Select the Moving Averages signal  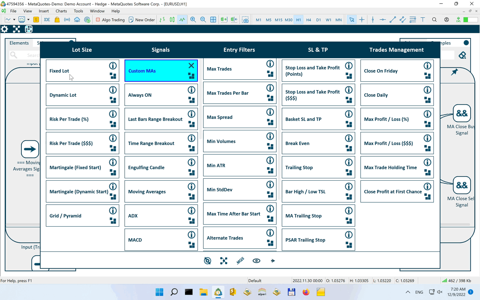tap(161, 192)
